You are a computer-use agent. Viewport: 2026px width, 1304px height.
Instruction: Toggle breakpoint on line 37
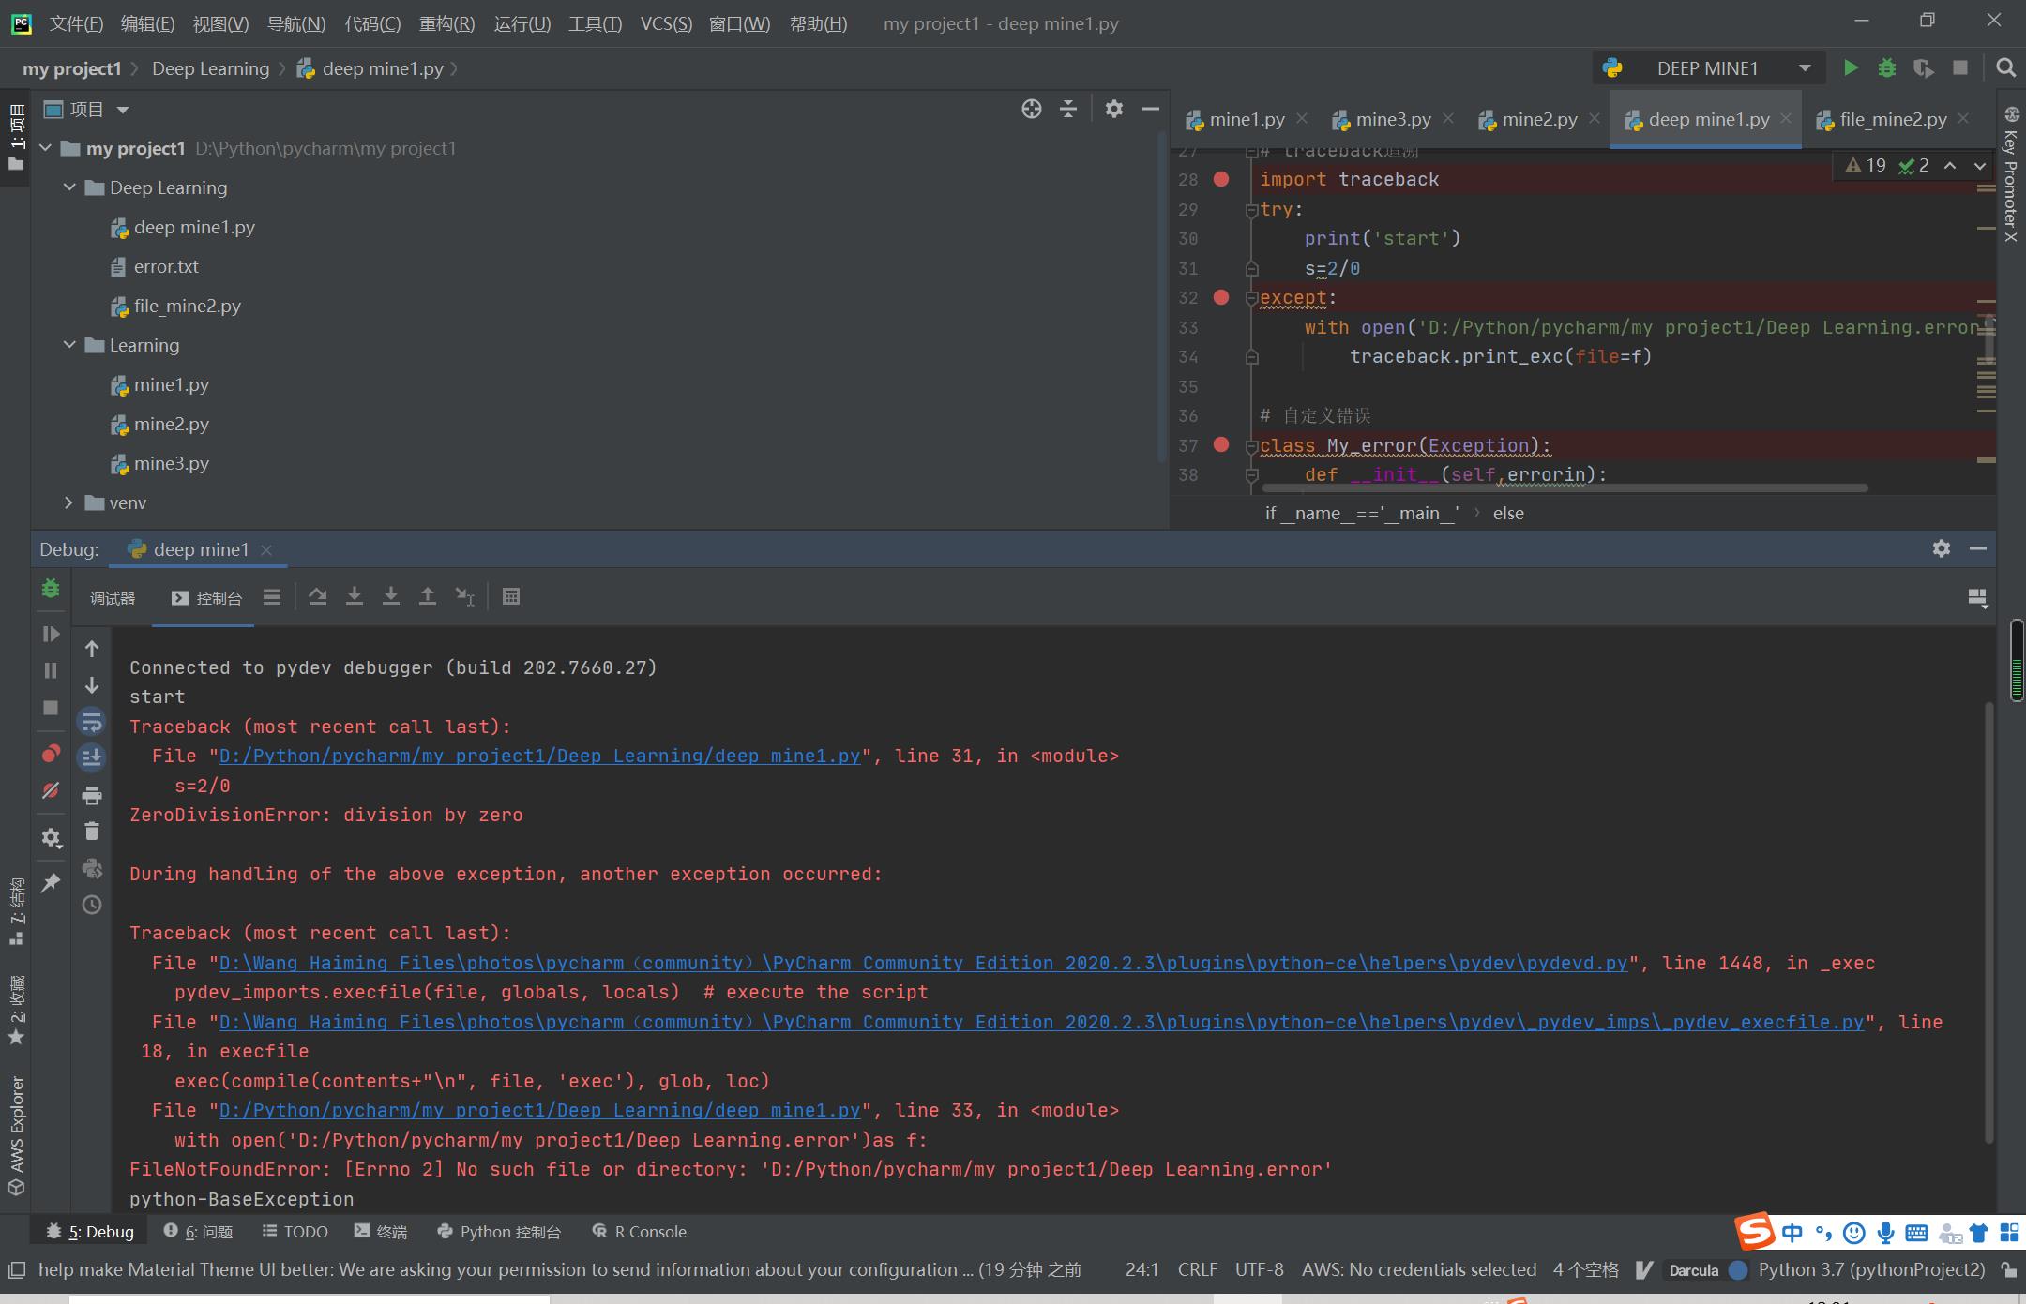[x=1221, y=445]
